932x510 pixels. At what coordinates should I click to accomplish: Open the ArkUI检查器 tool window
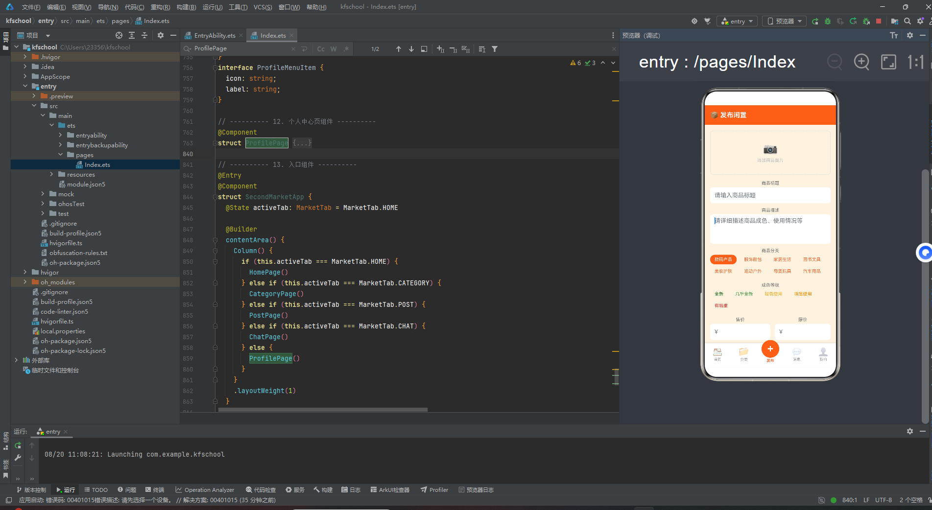(x=390, y=489)
